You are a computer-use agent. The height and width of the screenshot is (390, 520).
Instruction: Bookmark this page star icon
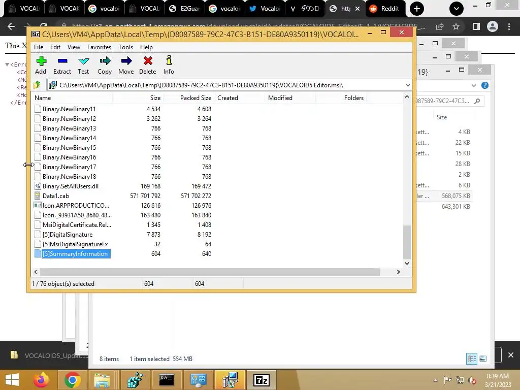456,26
